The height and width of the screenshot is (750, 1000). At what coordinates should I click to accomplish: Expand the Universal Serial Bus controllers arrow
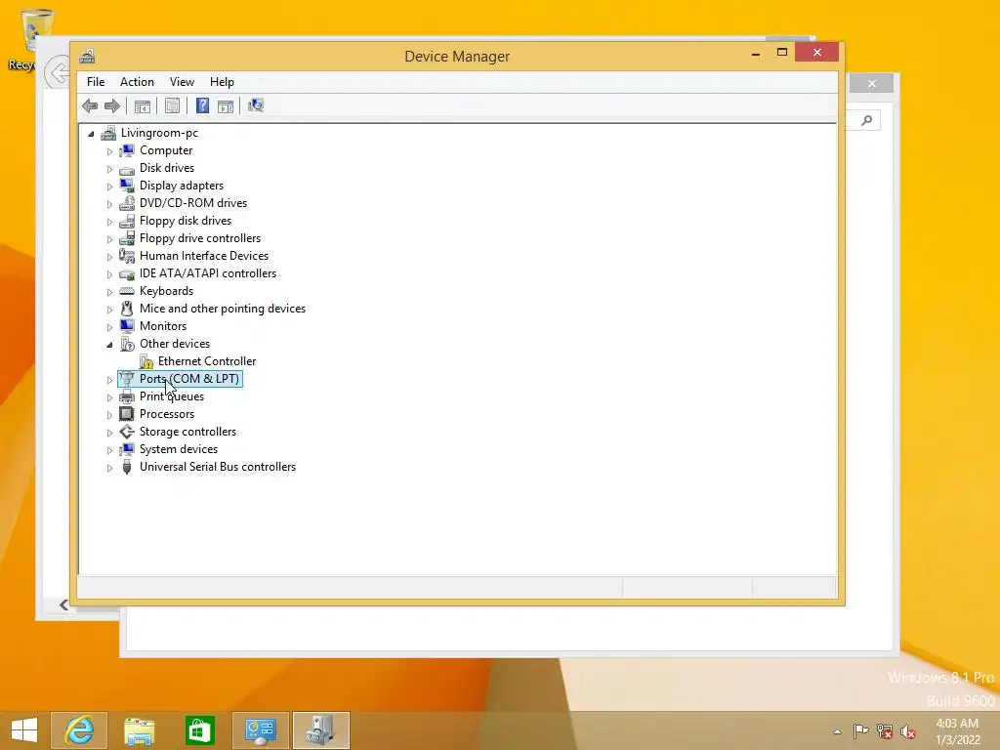coord(109,468)
